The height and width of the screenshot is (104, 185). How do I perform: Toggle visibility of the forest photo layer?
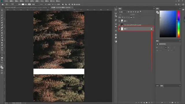tap(119, 25)
